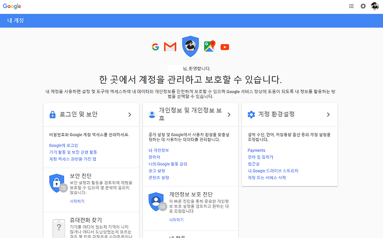Viewport: 383px width, 238px height.
Task: Open 내 Google 드라이브 스토리지 link
Action: coord(273,171)
